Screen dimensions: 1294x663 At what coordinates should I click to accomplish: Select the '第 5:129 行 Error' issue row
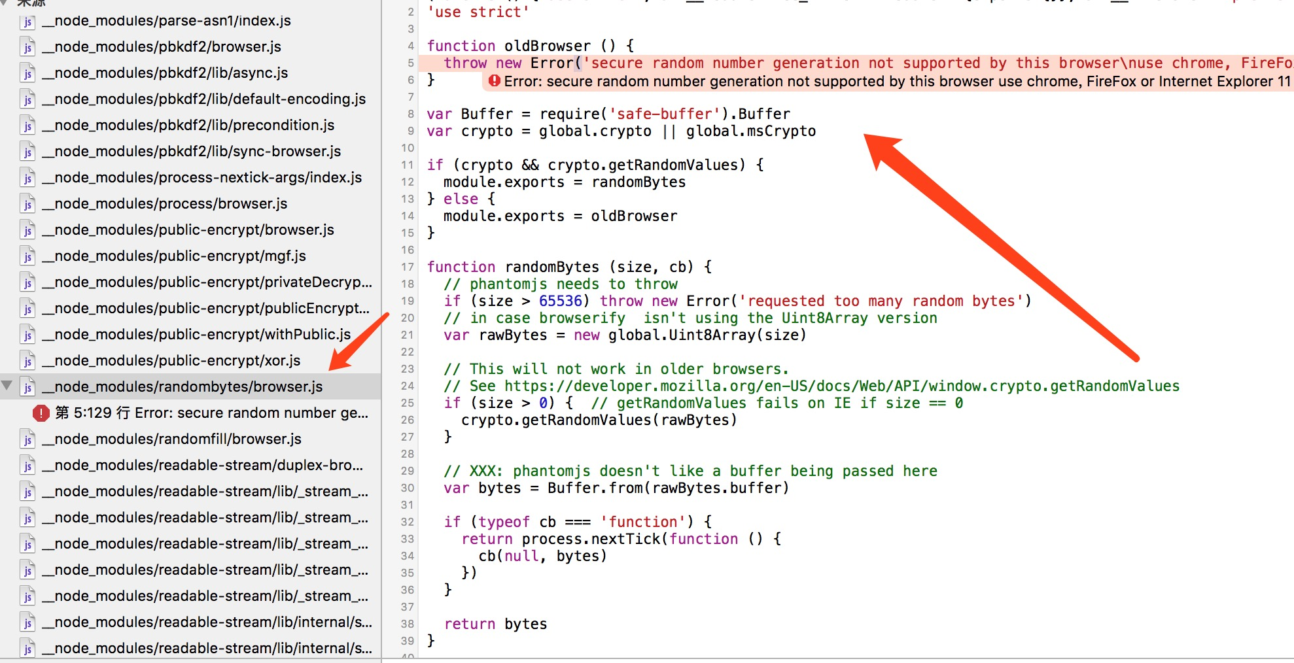tap(190, 413)
